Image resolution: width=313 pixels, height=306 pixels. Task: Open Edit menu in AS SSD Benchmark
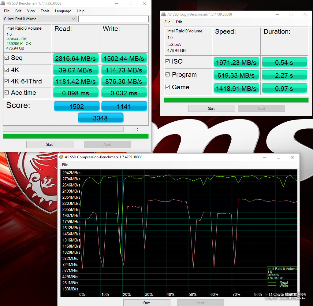(18, 11)
